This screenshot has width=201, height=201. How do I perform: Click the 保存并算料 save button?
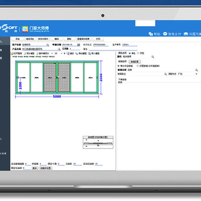pyautogui.click(x=43, y=39)
